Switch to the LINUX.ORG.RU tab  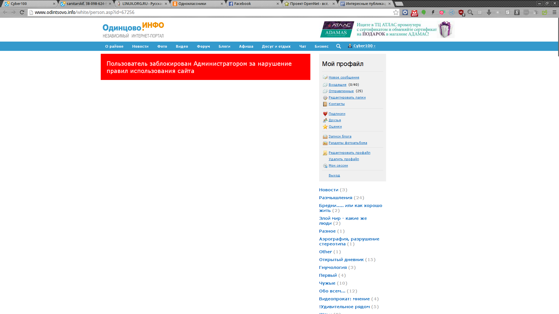142,4
